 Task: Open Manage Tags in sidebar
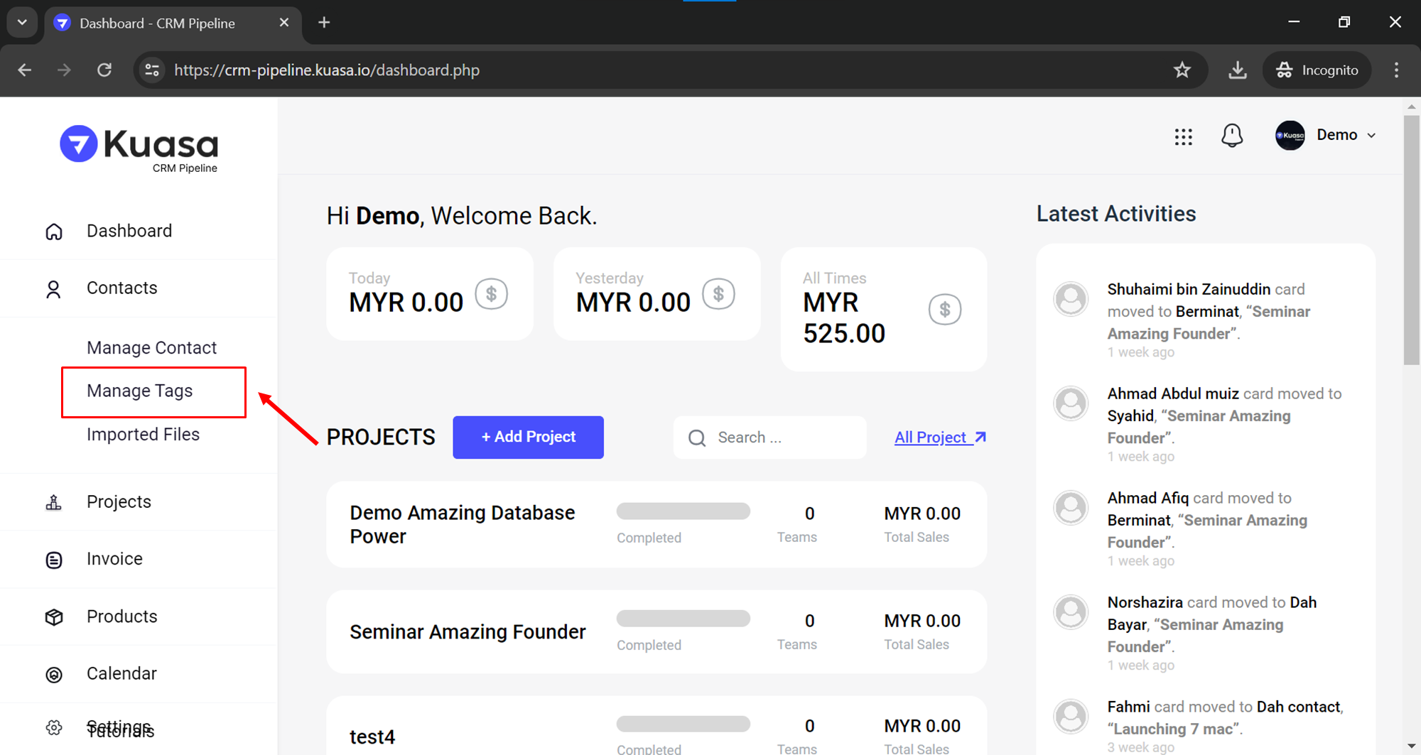point(140,391)
